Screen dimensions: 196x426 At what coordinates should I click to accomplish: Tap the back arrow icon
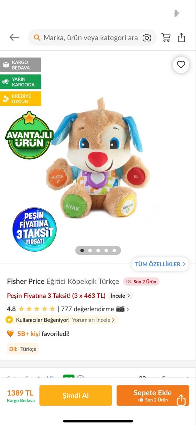tap(14, 37)
